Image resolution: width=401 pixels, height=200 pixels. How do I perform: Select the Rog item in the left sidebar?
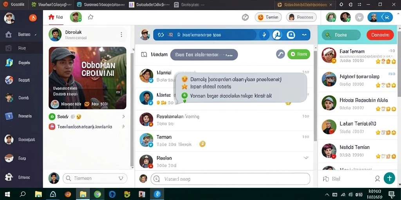coord(22,48)
